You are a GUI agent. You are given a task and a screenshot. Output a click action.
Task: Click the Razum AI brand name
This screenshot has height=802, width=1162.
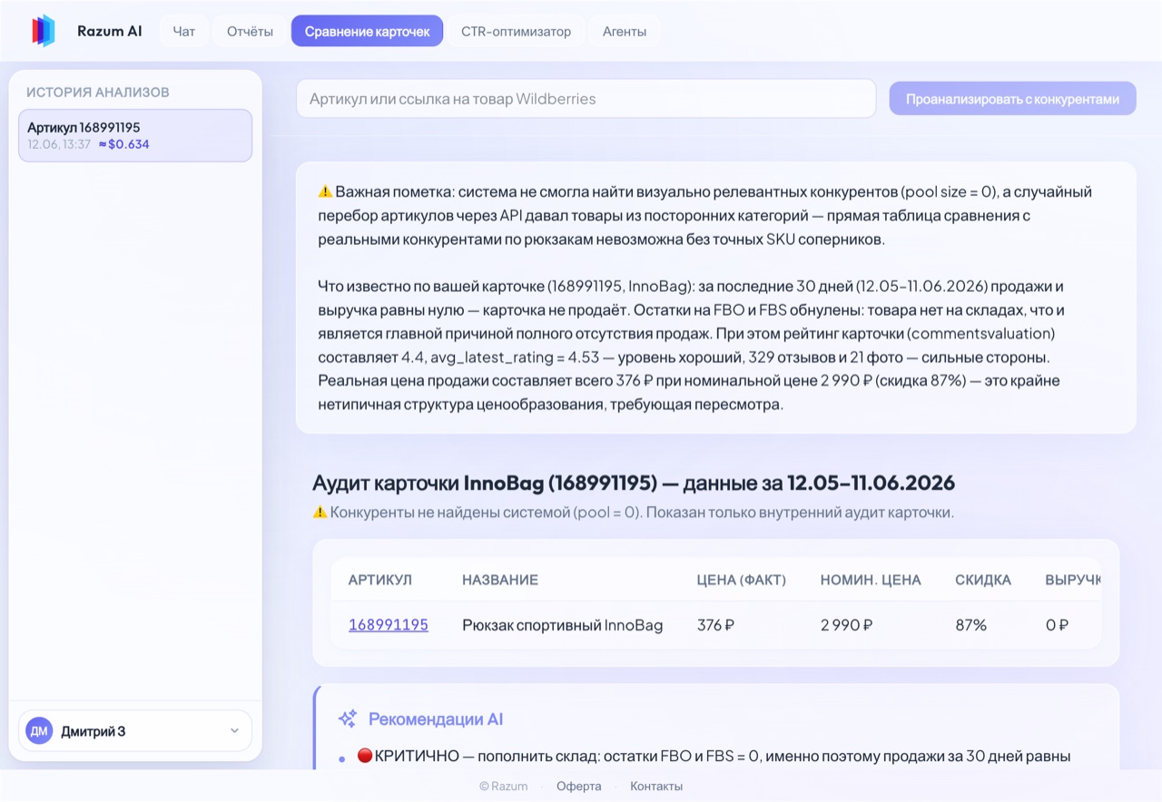tap(110, 31)
